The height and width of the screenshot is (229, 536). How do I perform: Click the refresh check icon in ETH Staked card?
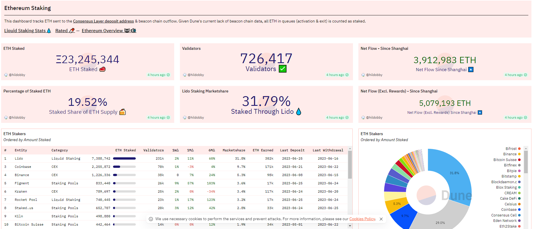coord(168,75)
